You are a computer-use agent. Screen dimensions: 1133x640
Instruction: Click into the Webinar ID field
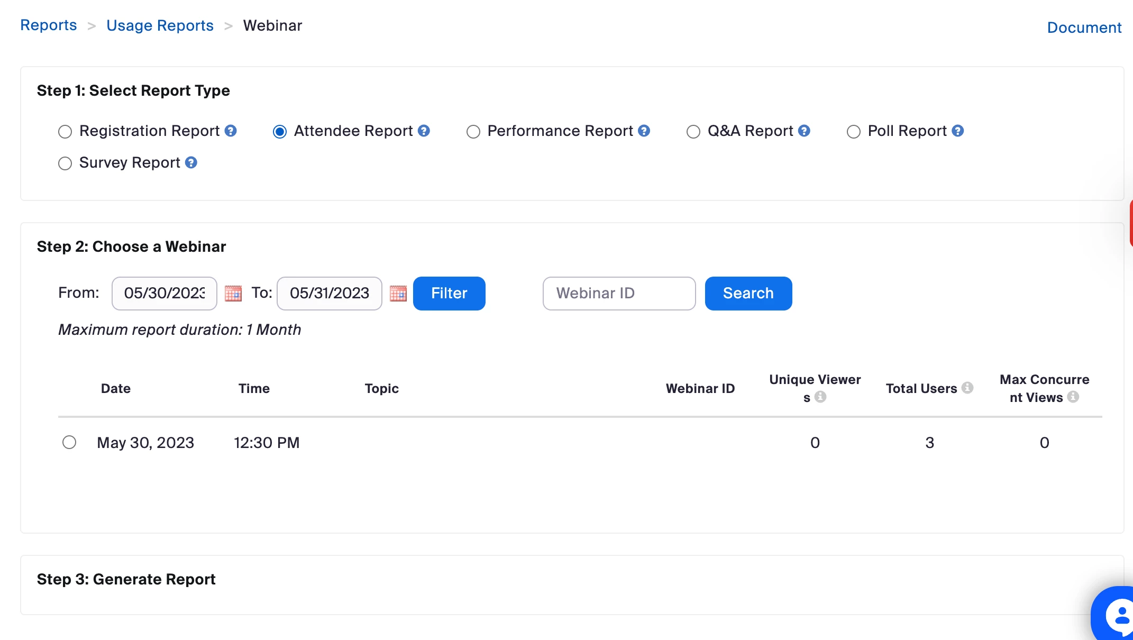(x=619, y=293)
